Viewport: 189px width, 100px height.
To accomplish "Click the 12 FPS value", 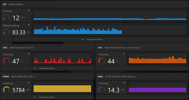I will (x=19, y=18).
